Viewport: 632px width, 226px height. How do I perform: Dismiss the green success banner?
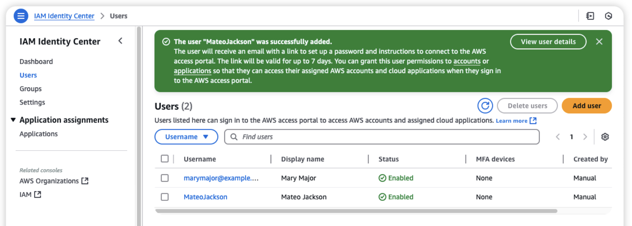tap(599, 42)
